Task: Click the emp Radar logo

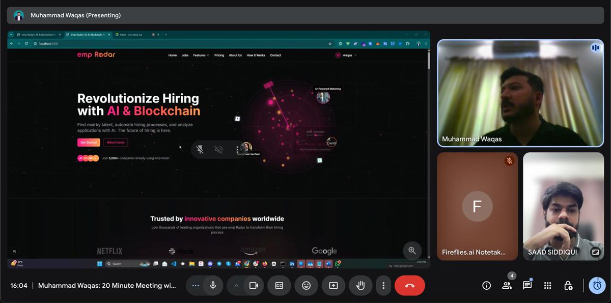Action: [96, 54]
